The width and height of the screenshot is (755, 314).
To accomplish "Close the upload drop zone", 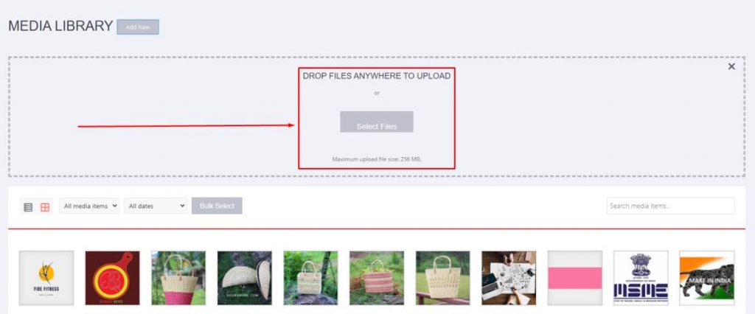I will click(731, 66).
